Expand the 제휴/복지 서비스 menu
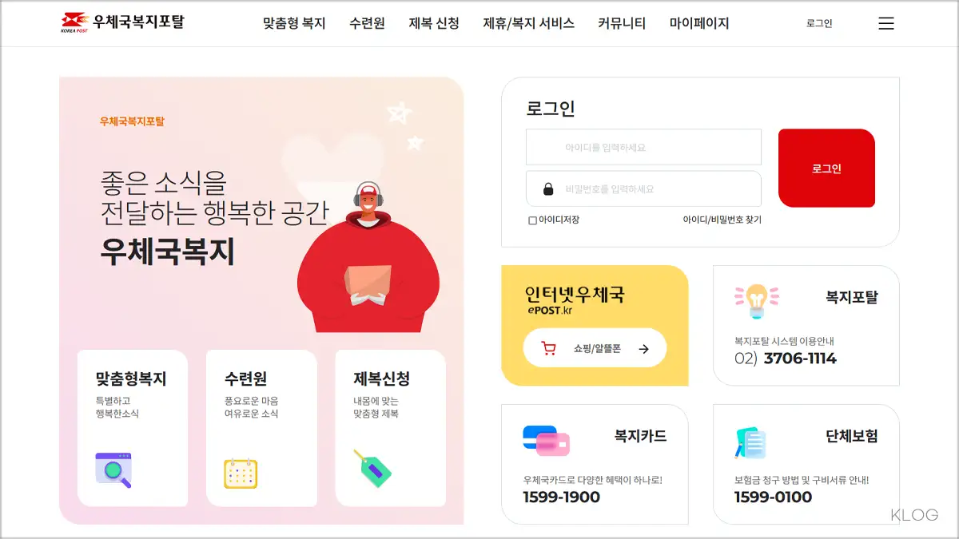The height and width of the screenshot is (539, 959). 529,23
